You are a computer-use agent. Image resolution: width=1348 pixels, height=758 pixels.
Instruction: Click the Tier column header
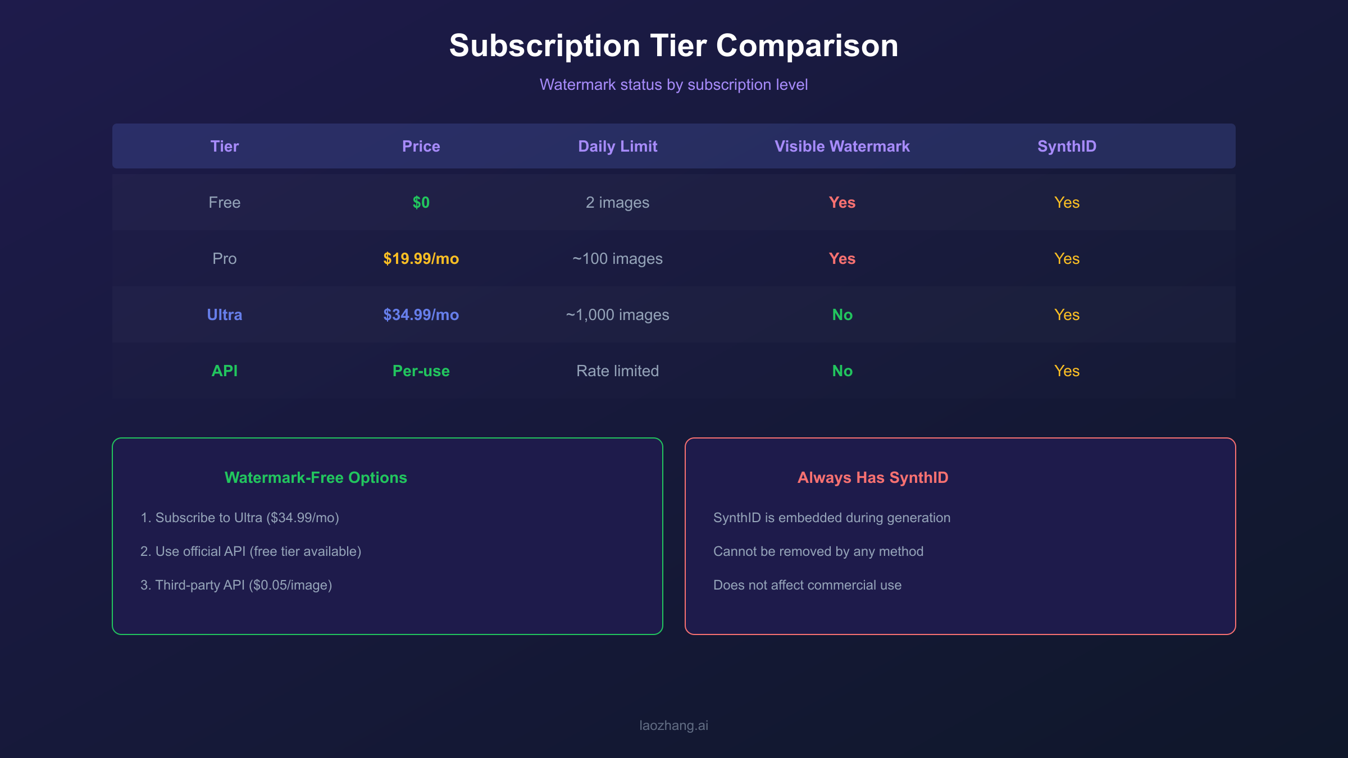click(x=224, y=147)
